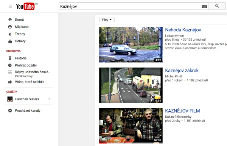
Task: Click the plus icon for Procházet kanály
Action: (x=10, y=111)
